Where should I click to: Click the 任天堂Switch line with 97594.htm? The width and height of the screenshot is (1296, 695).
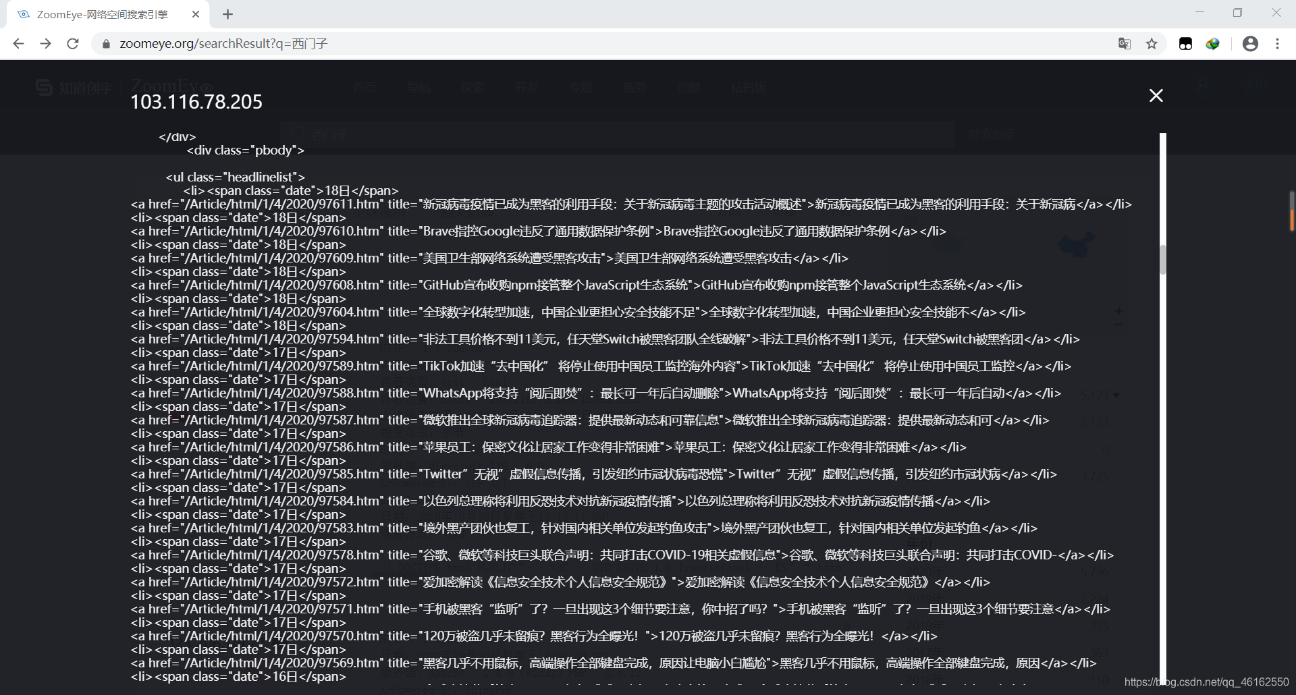point(605,339)
